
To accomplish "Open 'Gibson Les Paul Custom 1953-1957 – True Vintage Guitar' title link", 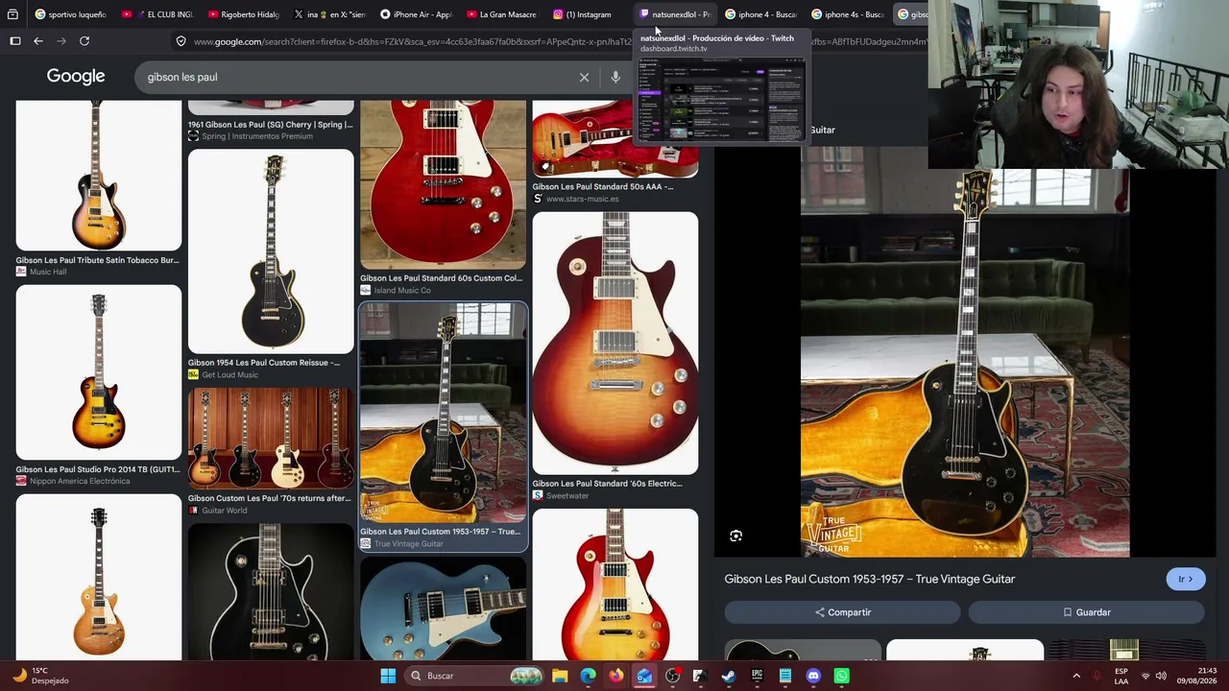I will (x=869, y=579).
